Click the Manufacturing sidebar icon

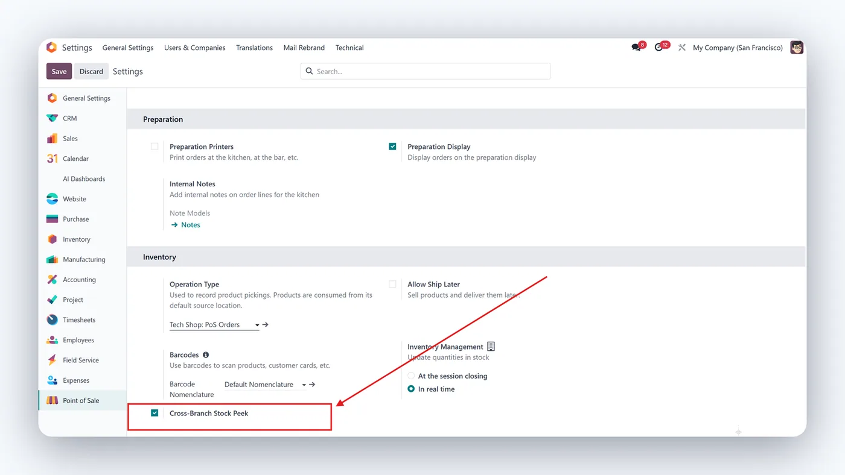point(53,259)
